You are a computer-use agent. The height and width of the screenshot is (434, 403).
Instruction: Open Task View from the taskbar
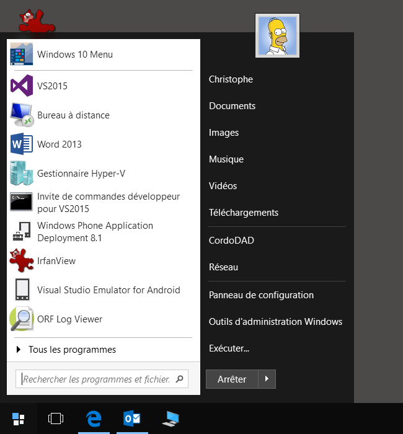[56, 418]
